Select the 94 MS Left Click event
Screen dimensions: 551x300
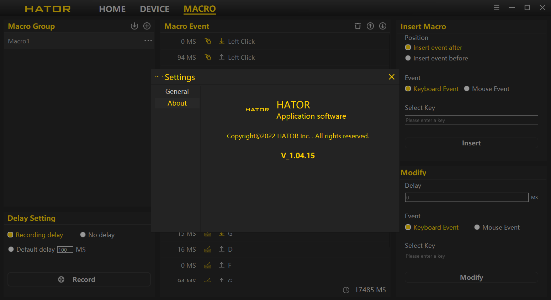(275, 57)
